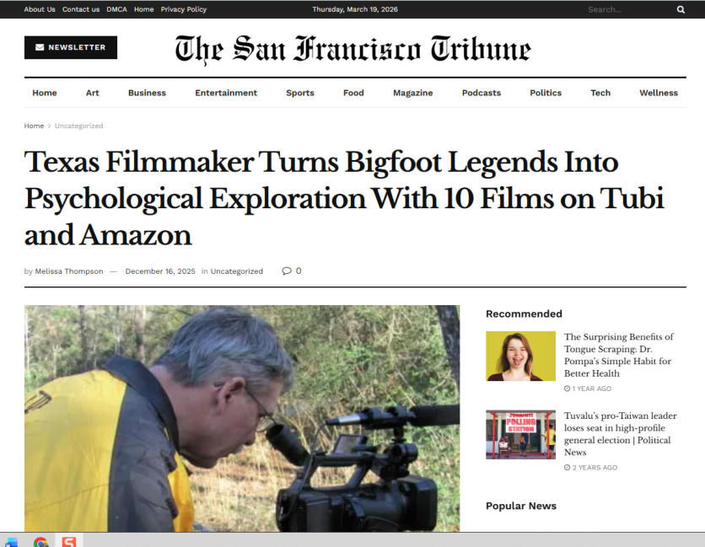Open the orange S taskbar app
Screen dimensions: 705x547
[x=69, y=541]
